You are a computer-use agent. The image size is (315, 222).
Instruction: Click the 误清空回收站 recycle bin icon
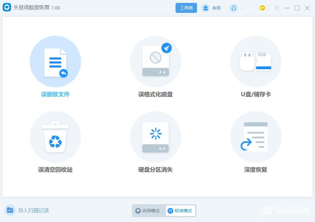click(55, 137)
